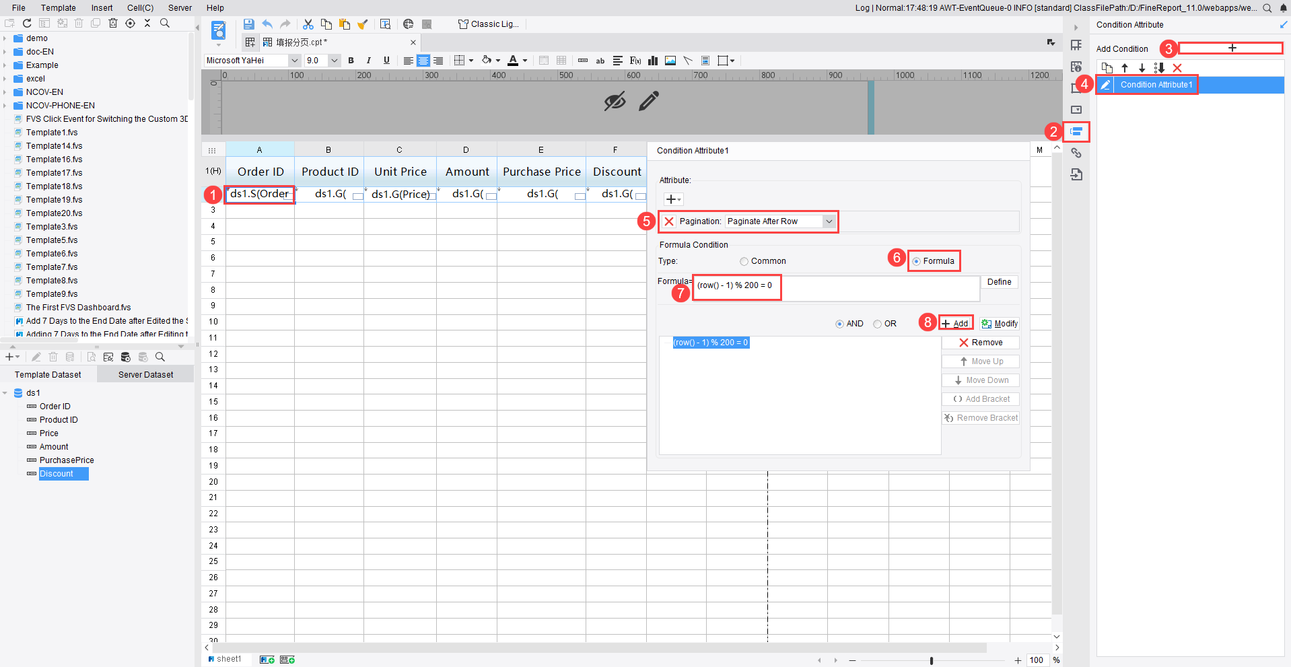
Task: Adjust the zoom slider handle in the status bar
Action: pos(932,661)
